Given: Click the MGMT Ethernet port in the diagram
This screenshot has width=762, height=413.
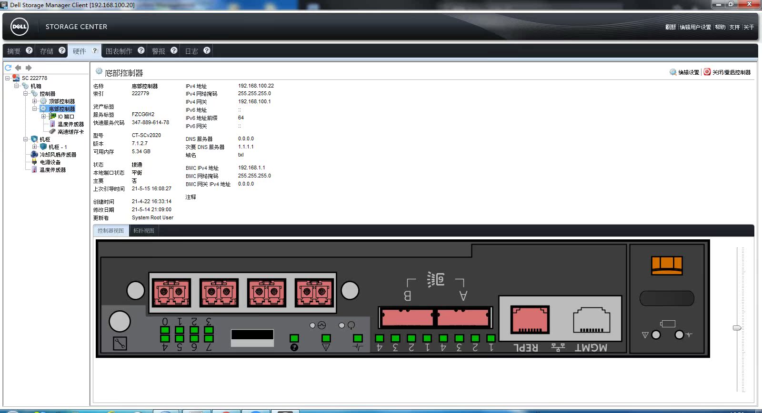Looking at the screenshot, I should coord(592,320).
